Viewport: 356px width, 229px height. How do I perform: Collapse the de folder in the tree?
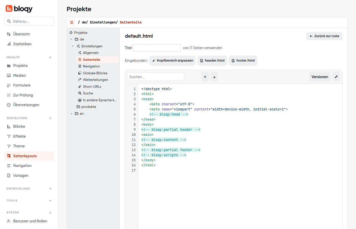[71, 39]
